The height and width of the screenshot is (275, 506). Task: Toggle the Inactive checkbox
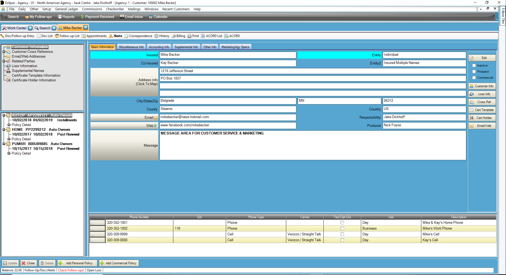pos(474,66)
